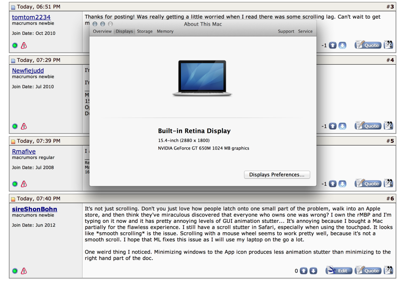The image size is (404, 282).
Task: Upvote Rmafive's post #5
Action: pyautogui.click(x=333, y=184)
